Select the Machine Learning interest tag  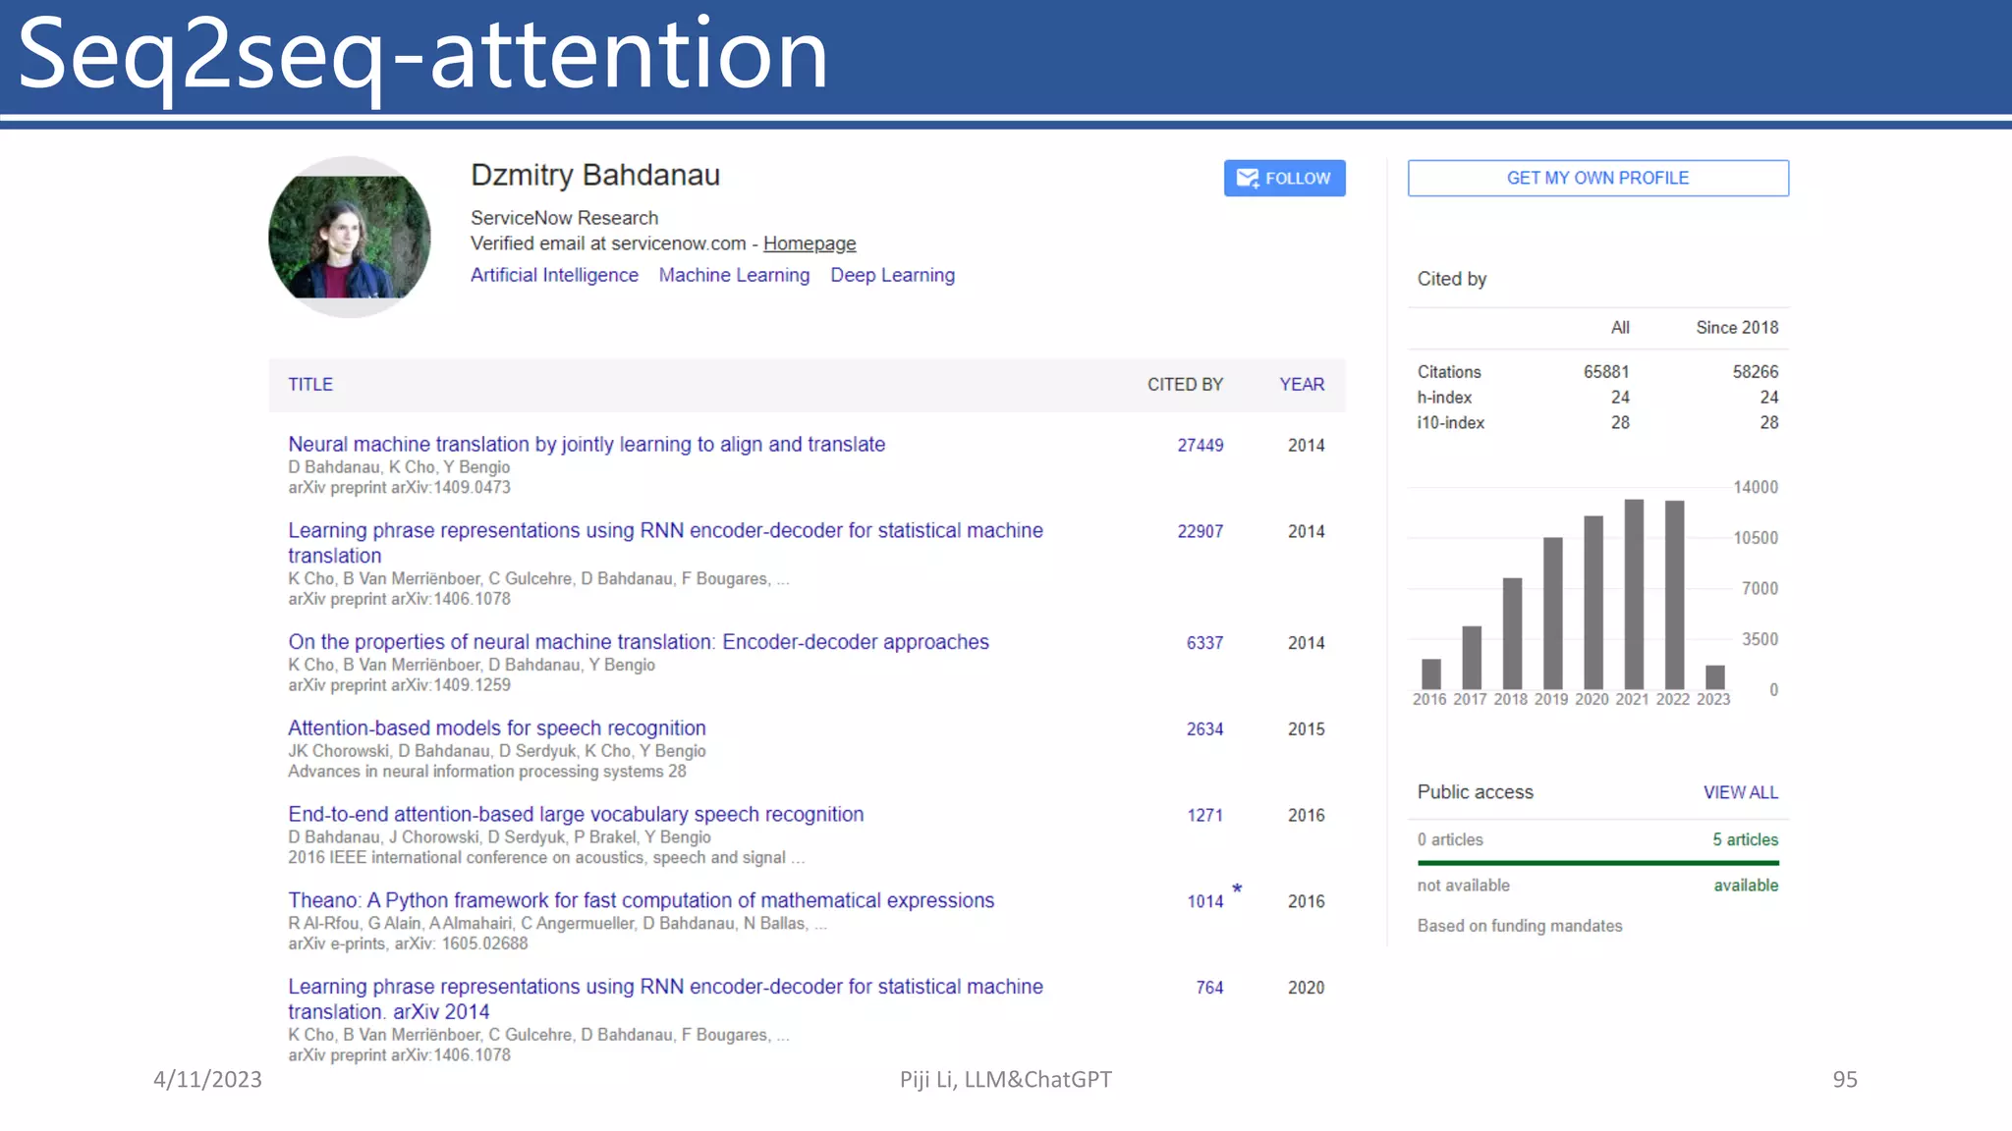tap(734, 275)
